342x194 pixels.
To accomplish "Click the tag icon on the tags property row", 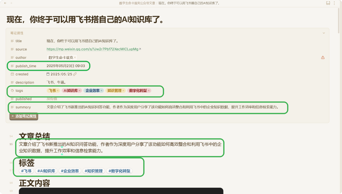I will click(12, 91).
